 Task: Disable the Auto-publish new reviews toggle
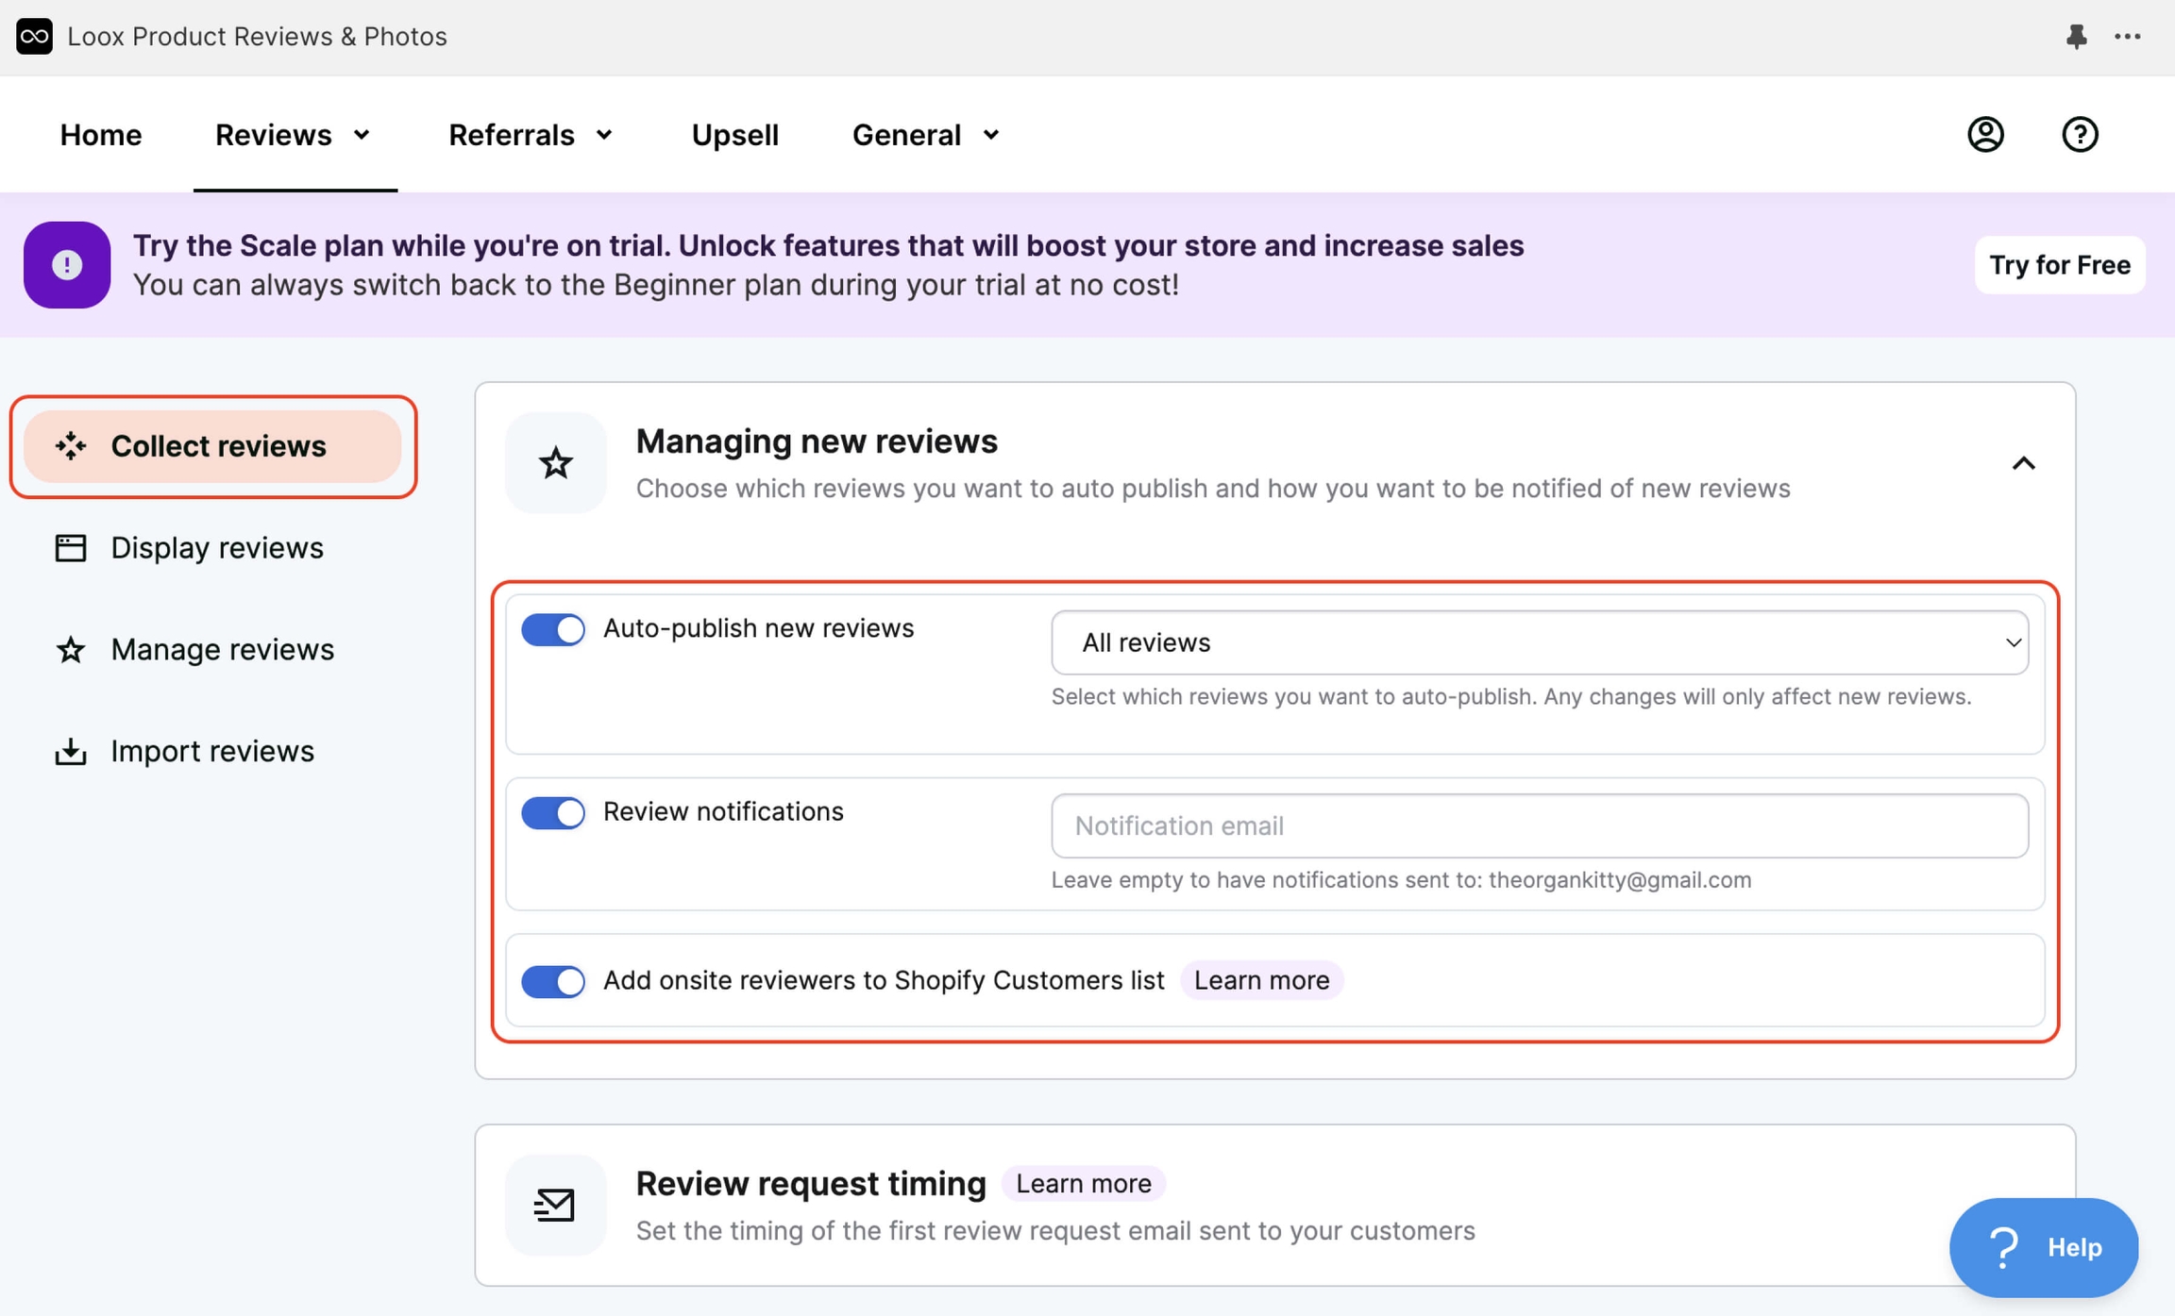click(553, 629)
